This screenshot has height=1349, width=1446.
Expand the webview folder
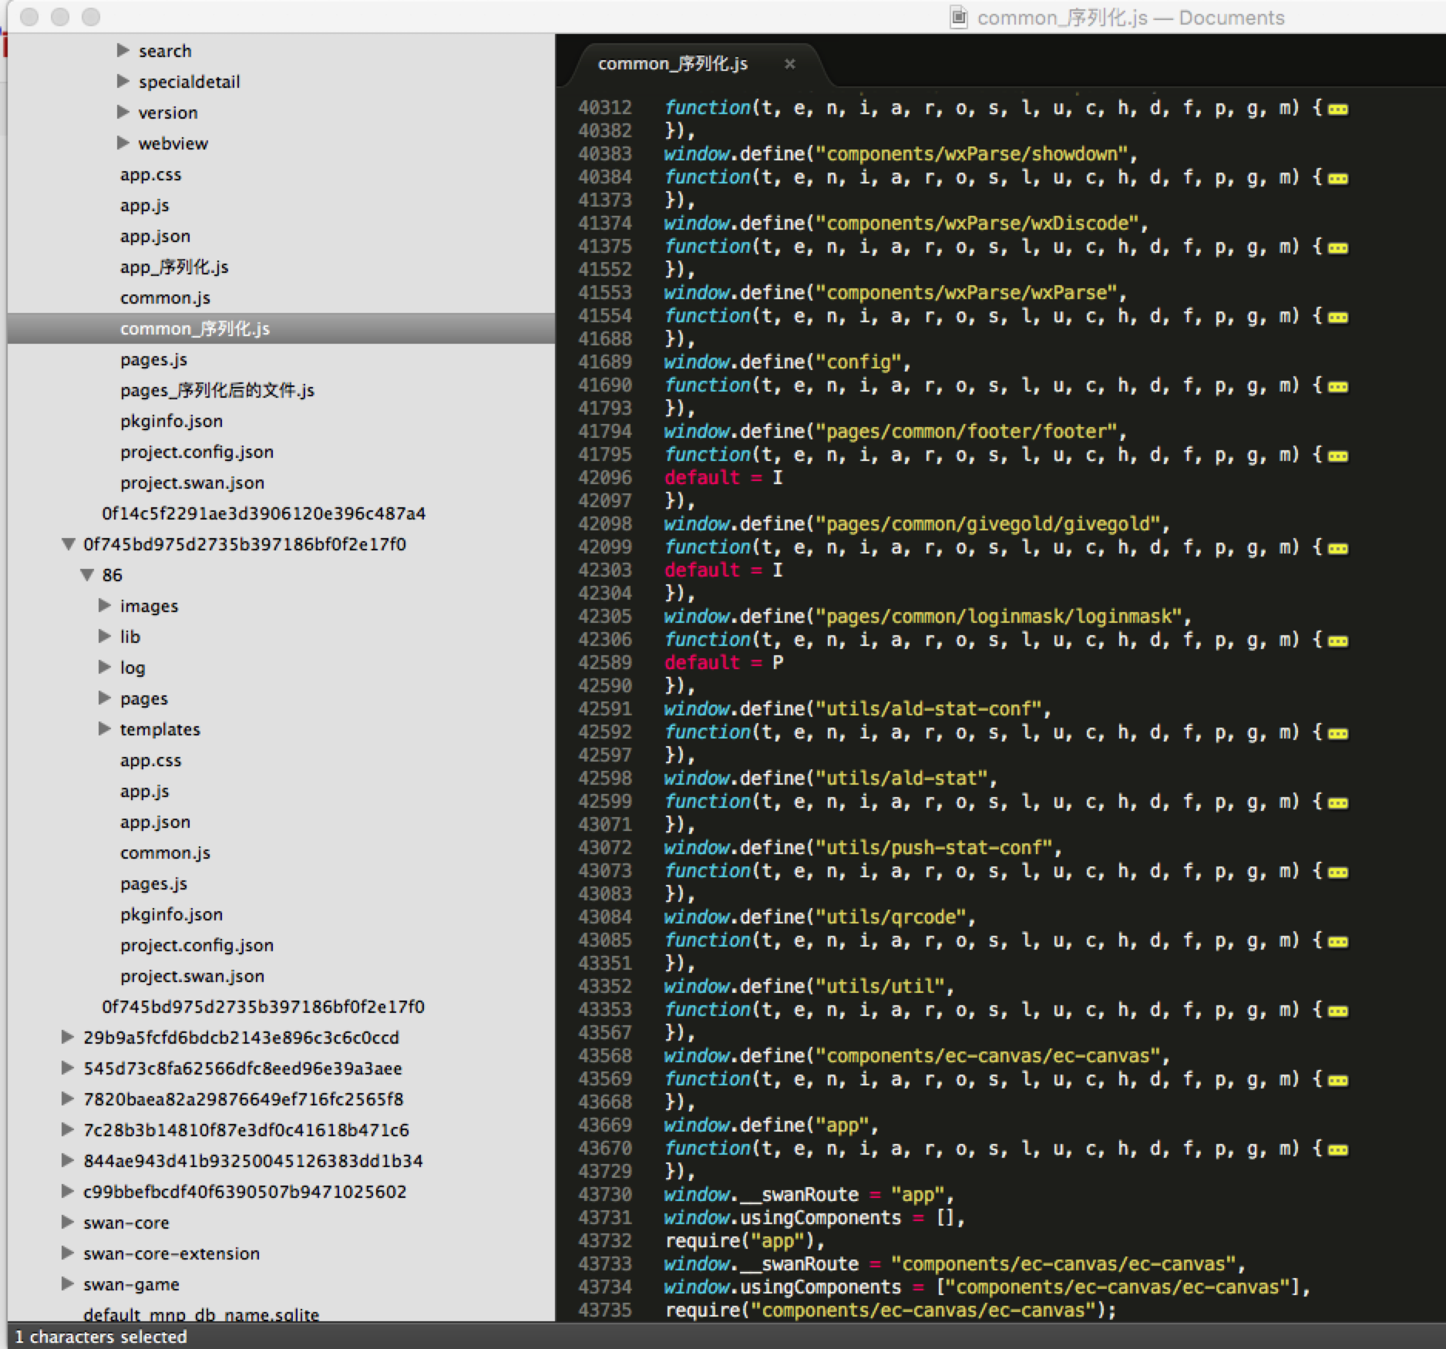tap(123, 143)
